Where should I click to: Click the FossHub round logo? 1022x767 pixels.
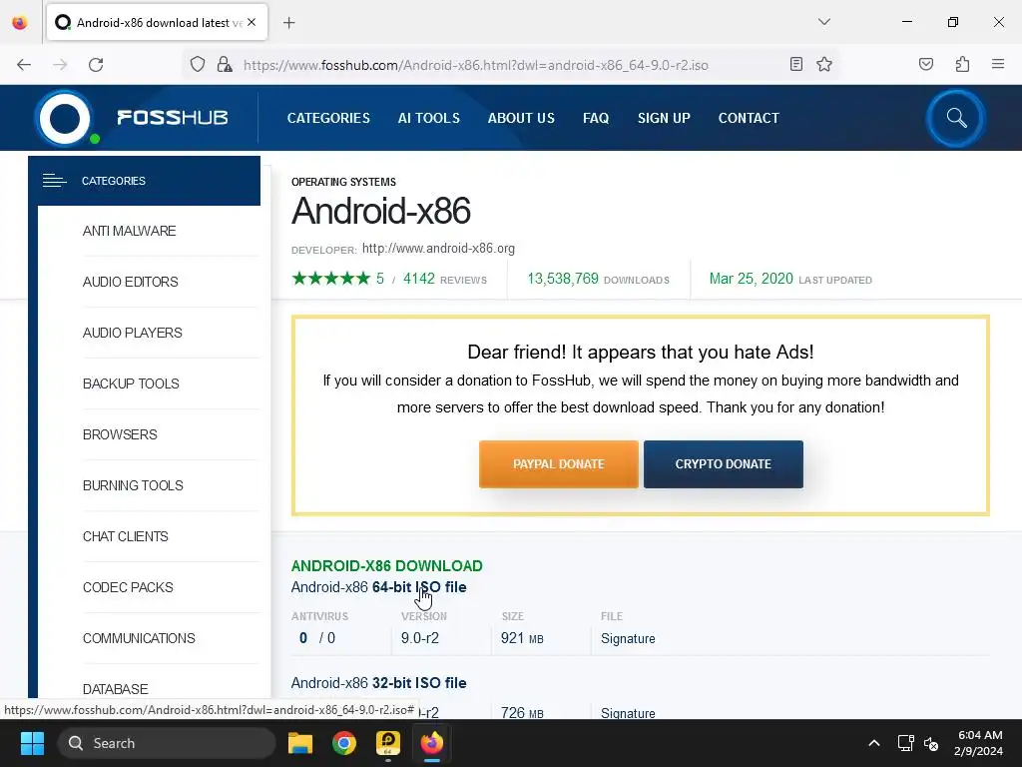point(65,119)
